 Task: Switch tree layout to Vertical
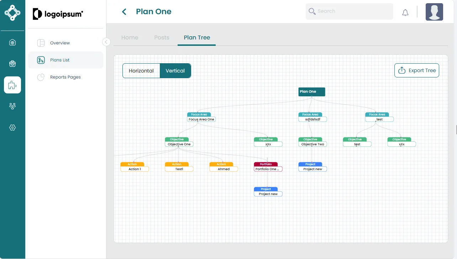click(175, 71)
